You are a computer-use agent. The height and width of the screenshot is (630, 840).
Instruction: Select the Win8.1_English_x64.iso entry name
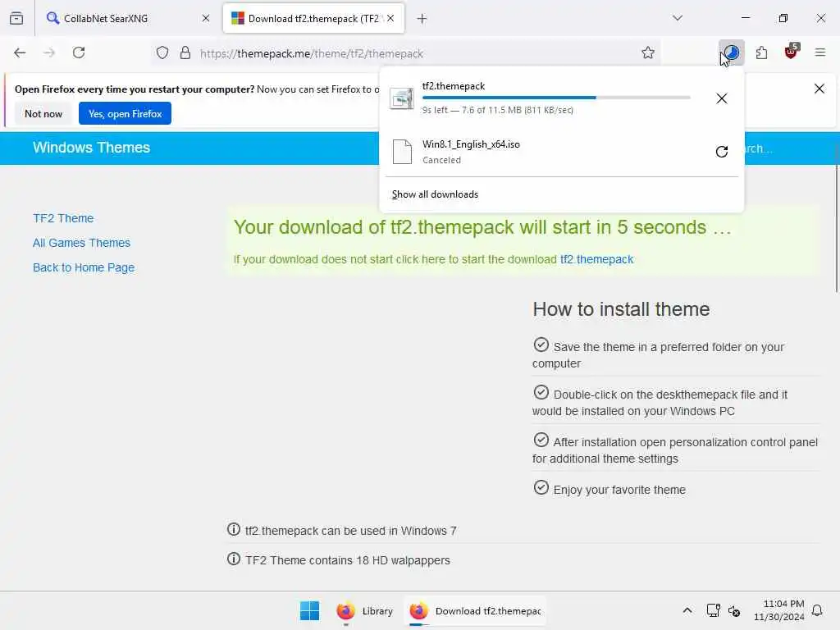coord(471,144)
